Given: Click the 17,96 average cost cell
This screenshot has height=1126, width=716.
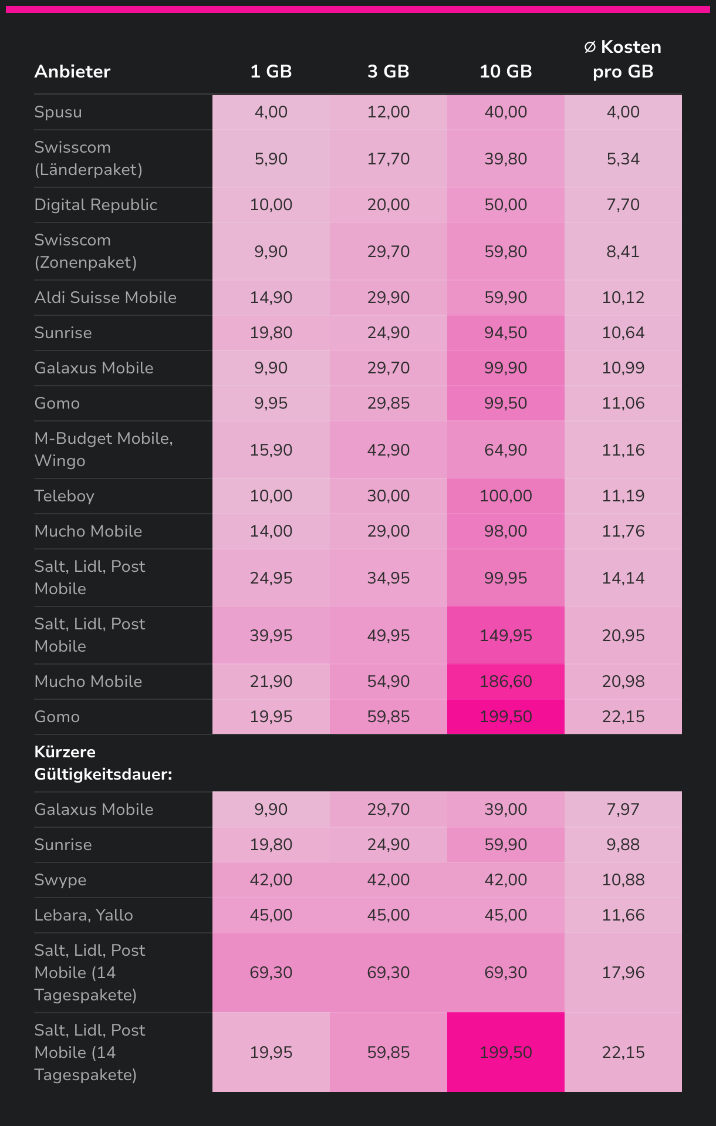Looking at the screenshot, I should click(x=623, y=973).
